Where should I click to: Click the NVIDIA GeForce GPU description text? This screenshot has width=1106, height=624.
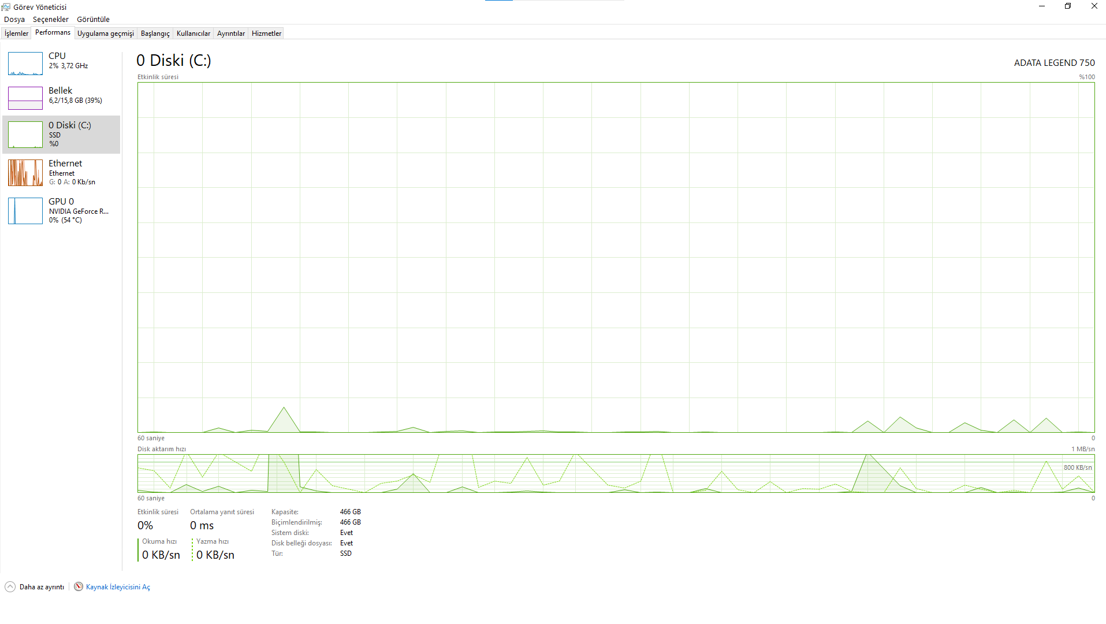click(x=79, y=211)
